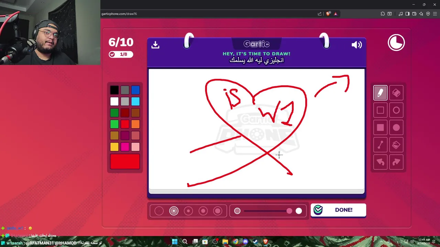Pick the yellow color swatch
This screenshot has height=247, width=440.
pyautogui.click(x=114, y=147)
